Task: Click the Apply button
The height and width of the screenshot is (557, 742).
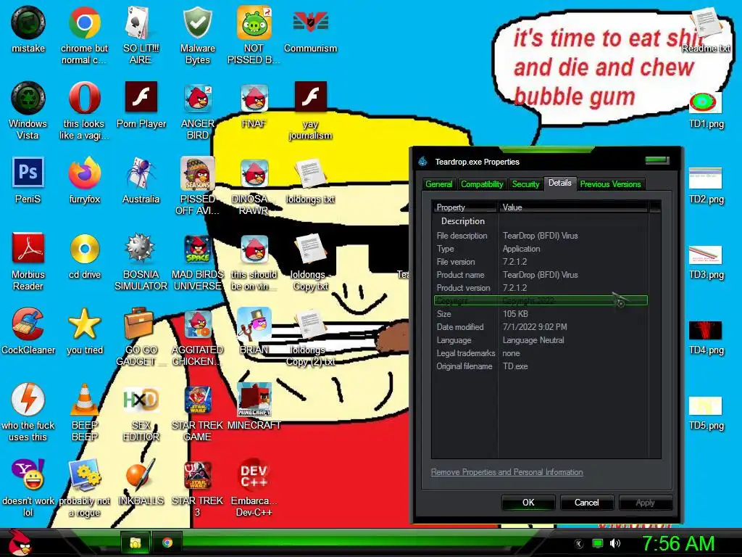Action: point(645,503)
